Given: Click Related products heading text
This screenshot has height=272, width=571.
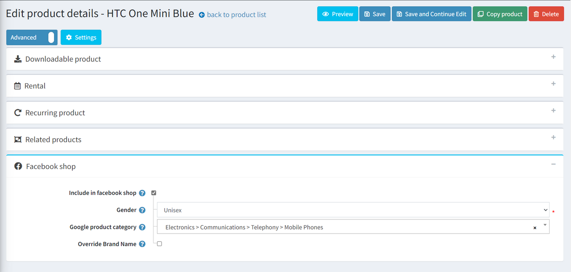Looking at the screenshot, I should tap(54, 140).
